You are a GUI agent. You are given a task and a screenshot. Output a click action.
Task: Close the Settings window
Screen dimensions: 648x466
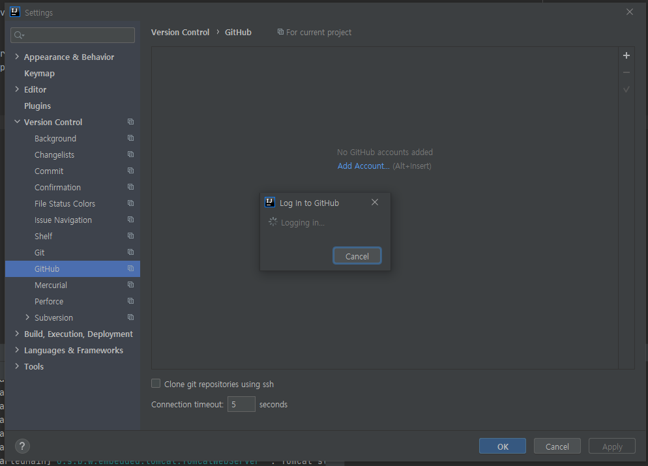(x=629, y=12)
